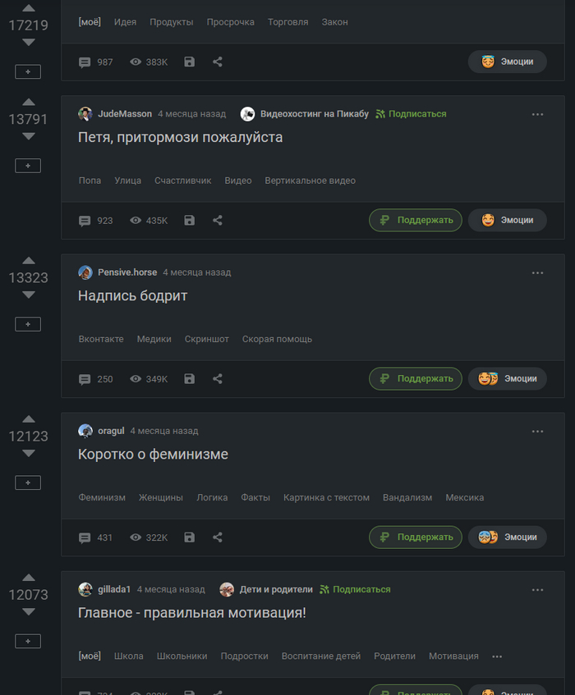Select the 'Феминизм' tag
This screenshot has width=575, height=695.
[102, 498]
